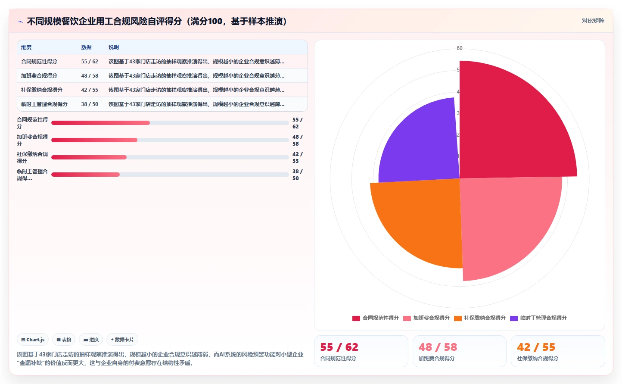The width and height of the screenshot is (622, 384).
Task: Select the 说明 table column header
Action: (114, 47)
